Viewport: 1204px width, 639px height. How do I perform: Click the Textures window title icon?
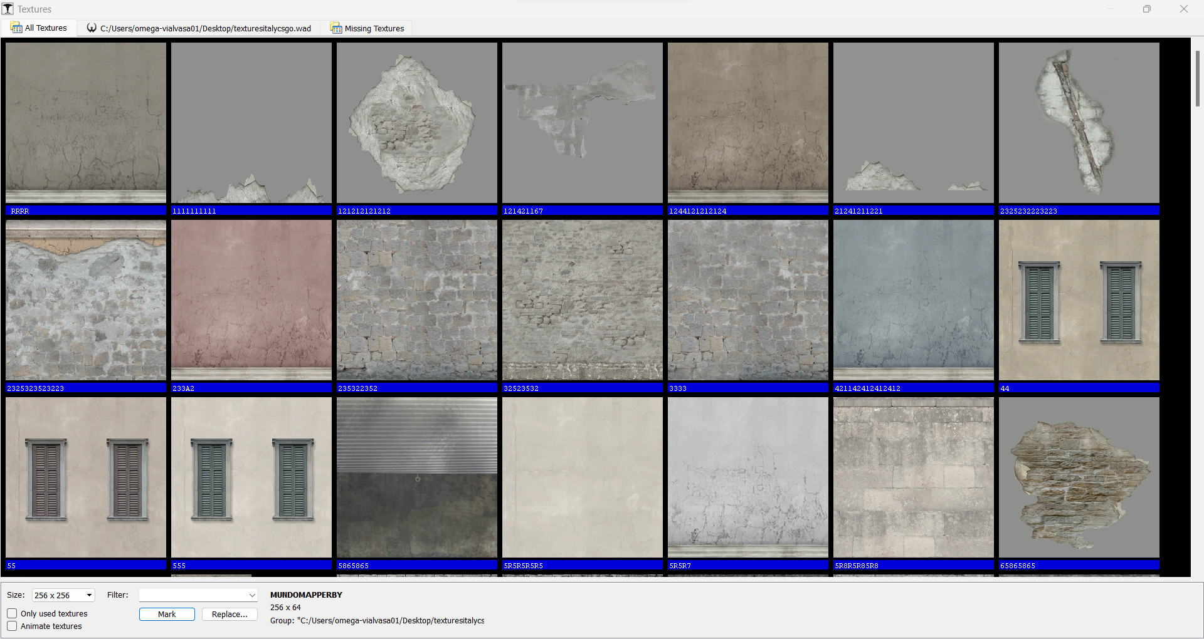[x=8, y=9]
